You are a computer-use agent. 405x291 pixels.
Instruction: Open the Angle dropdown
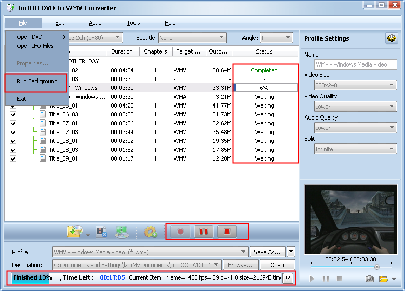(276, 38)
